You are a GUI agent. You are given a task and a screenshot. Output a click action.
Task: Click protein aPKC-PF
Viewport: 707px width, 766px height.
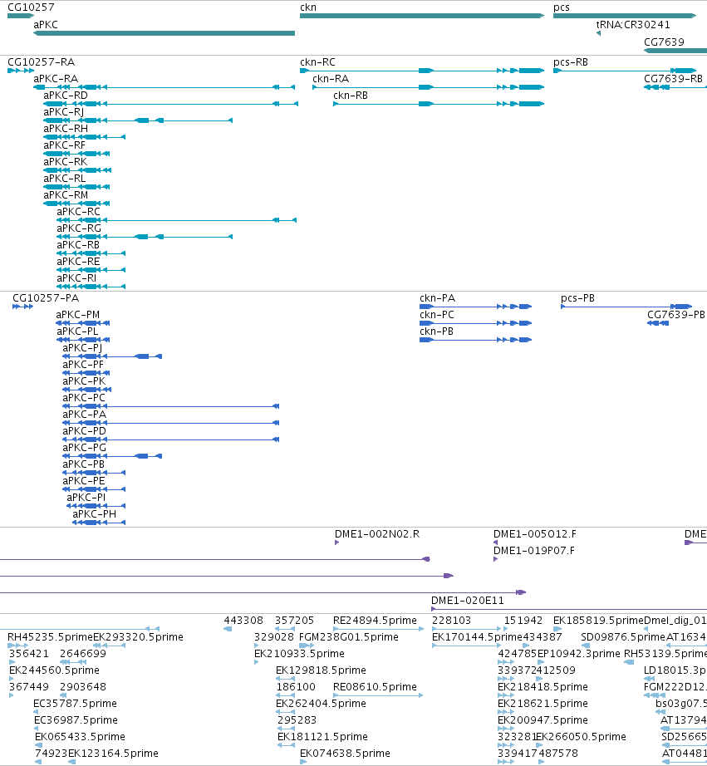coord(83,365)
